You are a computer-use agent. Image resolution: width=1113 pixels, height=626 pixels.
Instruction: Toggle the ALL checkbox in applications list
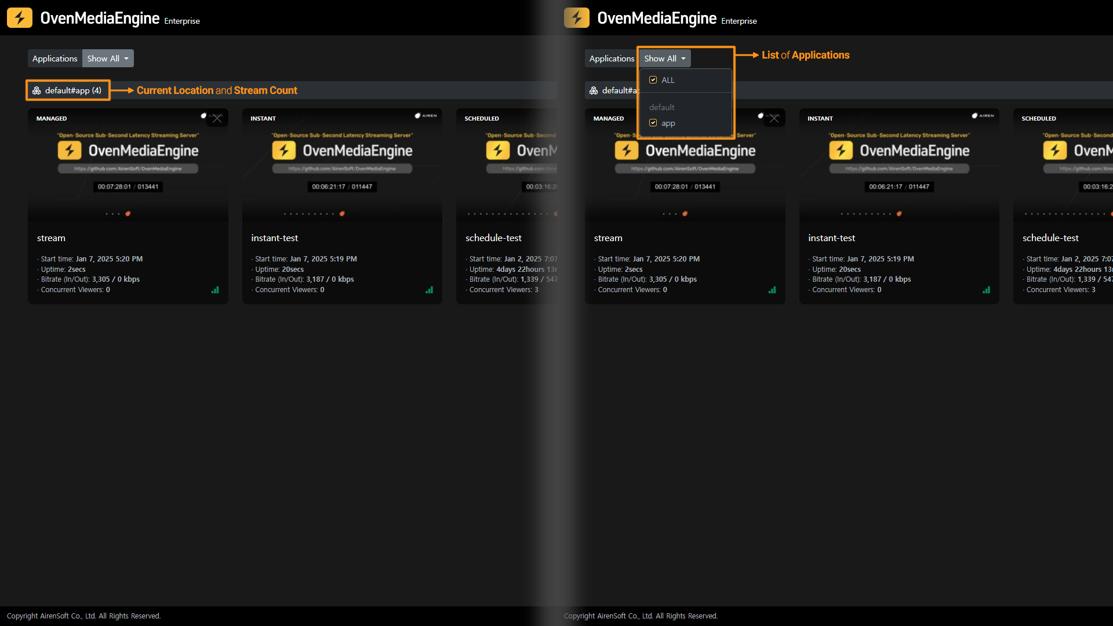coord(653,80)
